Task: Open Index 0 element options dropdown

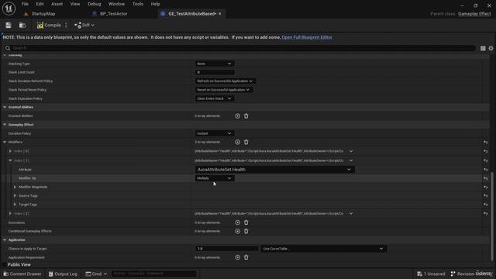Action: pyautogui.click(x=351, y=151)
